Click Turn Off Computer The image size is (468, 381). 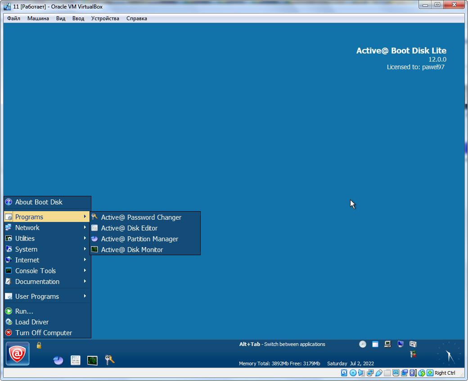[x=43, y=333]
